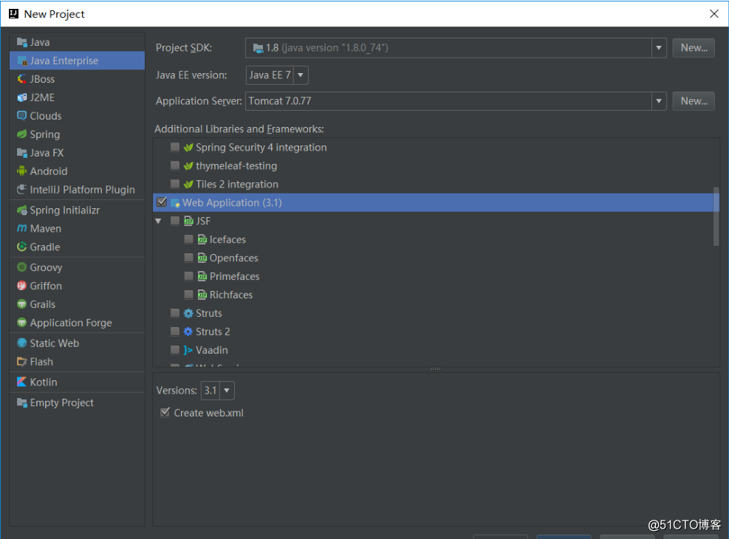Click the Struts 2 gear icon
This screenshot has height=539, width=729.
coord(188,332)
